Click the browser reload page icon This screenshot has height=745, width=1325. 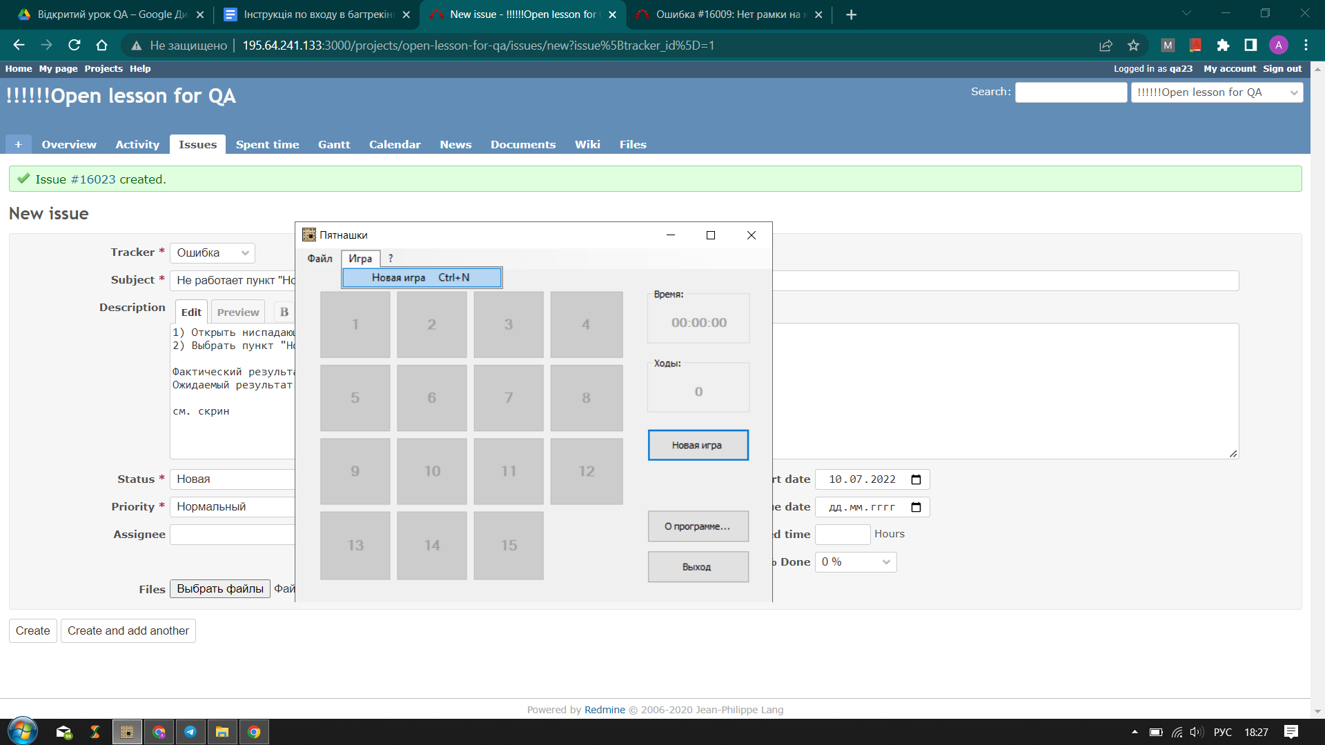pyautogui.click(x=75, y=46)
